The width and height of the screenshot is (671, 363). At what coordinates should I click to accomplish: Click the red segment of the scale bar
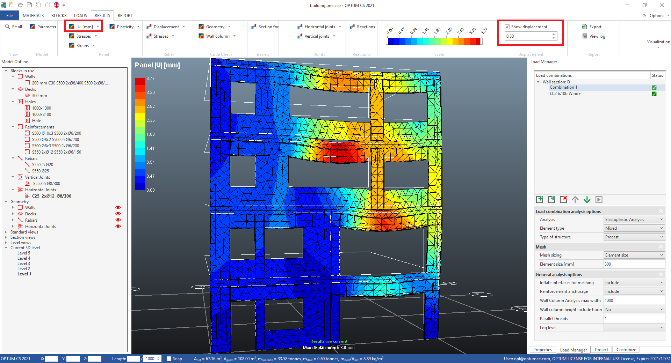pyautogui.click(x=478, y=41)
